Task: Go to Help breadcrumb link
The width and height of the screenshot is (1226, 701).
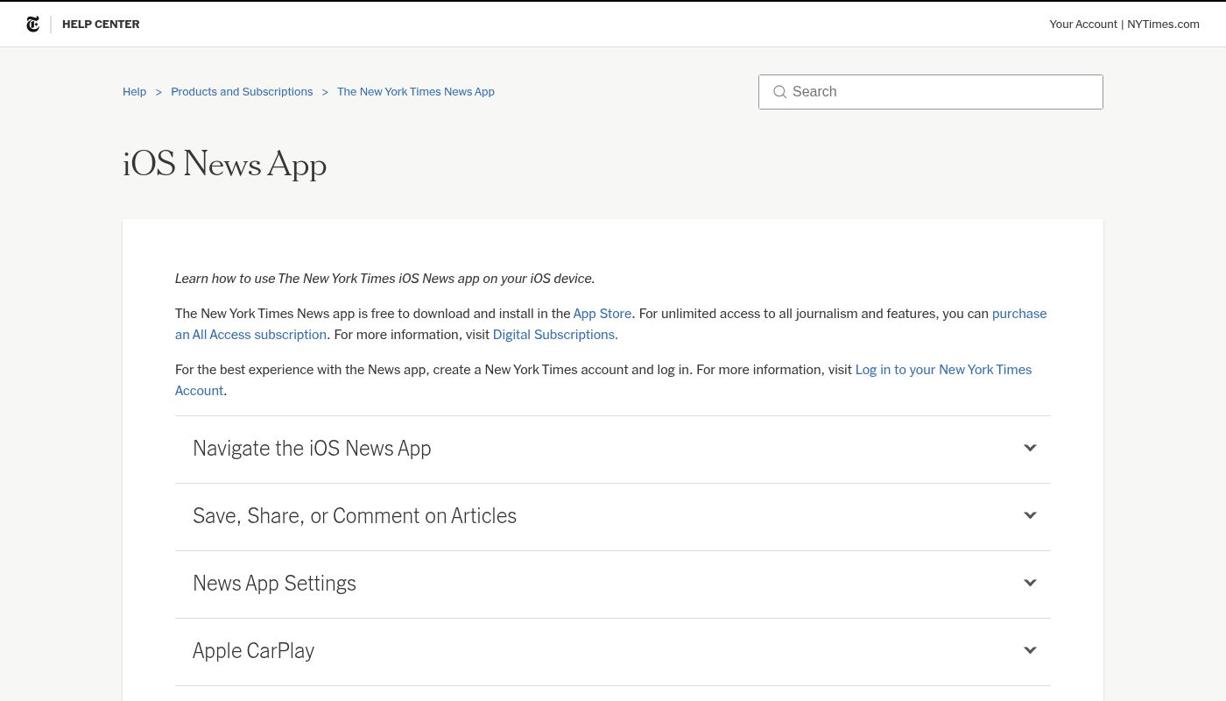Action: click(134, 92)
